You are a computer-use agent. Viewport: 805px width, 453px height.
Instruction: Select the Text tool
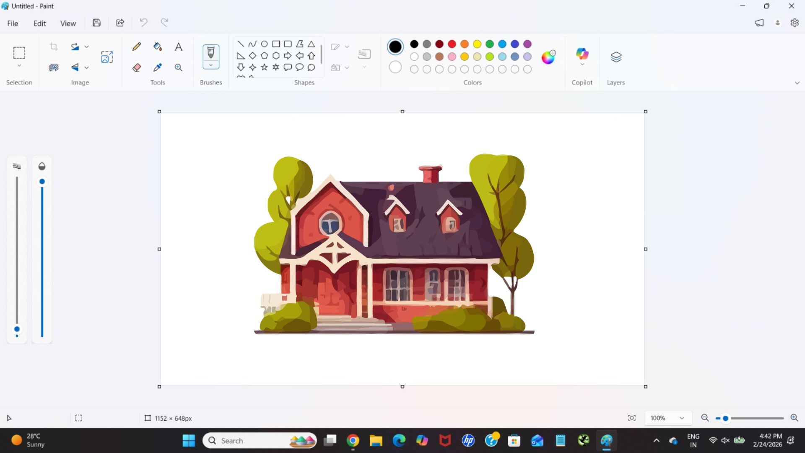(179, 47)
